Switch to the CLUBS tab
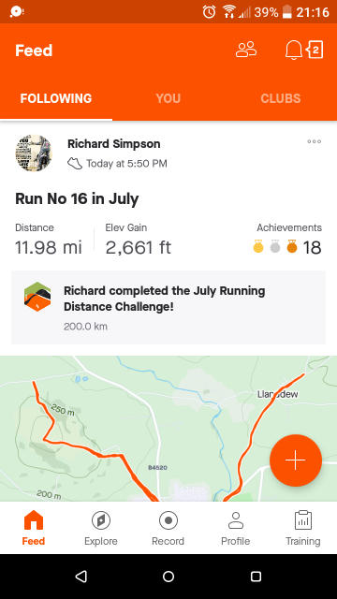337x599 pixels. pyautogui.click(x=281, y=98)
